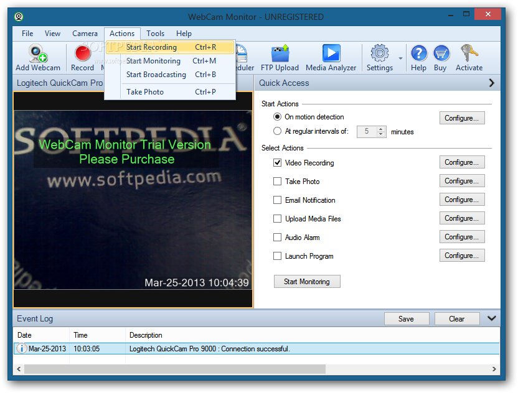Click the event log scroll right arrow
This screenshot has width=518, height=393.
[x=494, y=369]
